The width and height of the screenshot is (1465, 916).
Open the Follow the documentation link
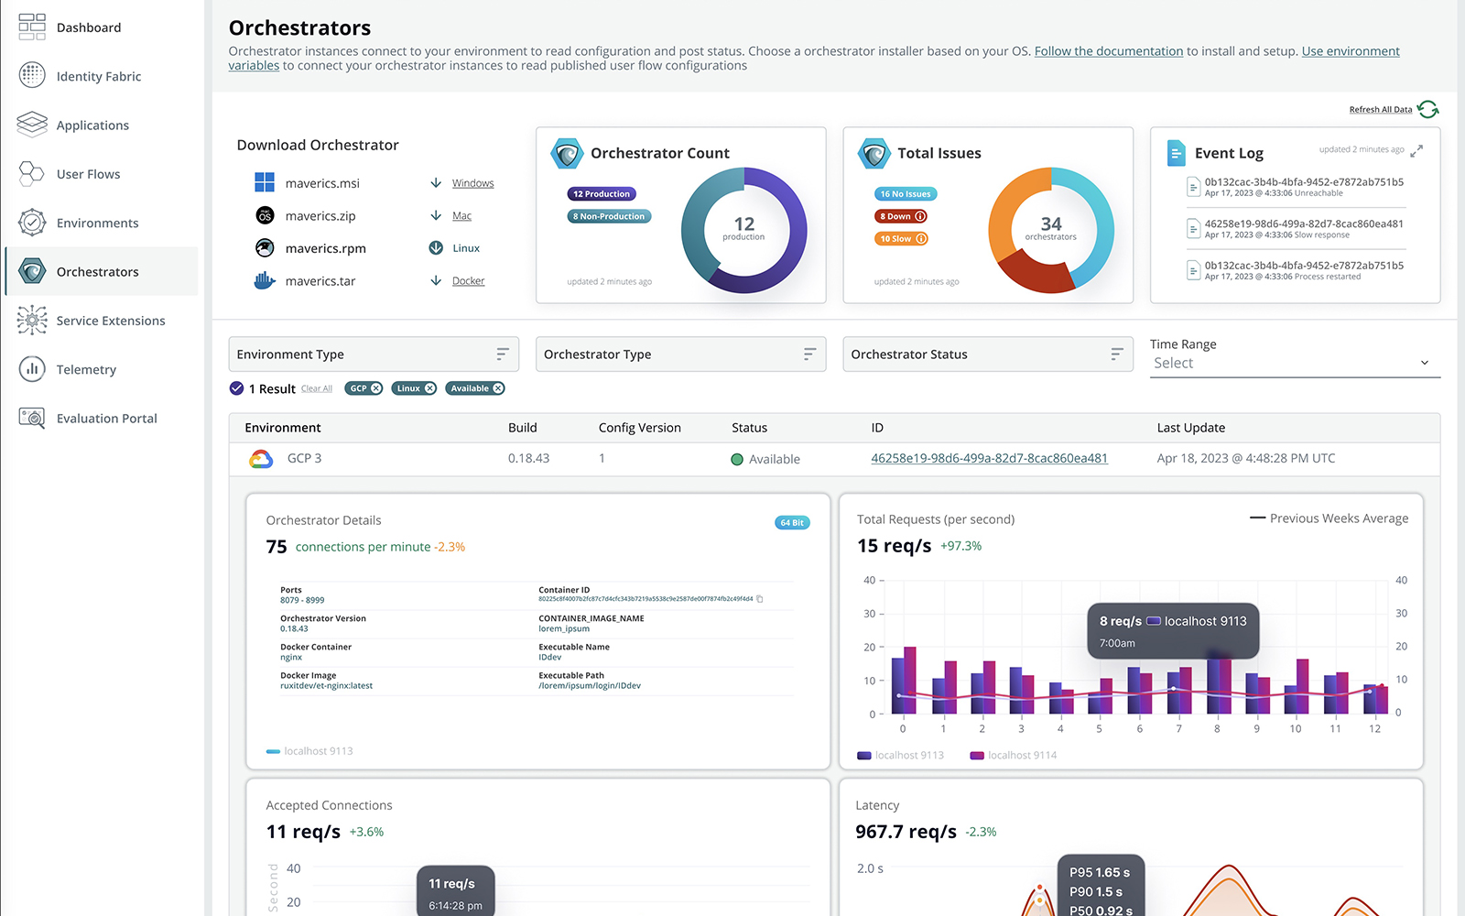pos(1108,51)
